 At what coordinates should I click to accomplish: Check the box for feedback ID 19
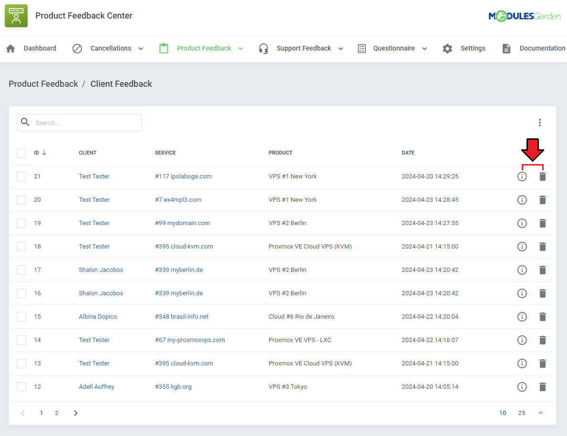21,223
